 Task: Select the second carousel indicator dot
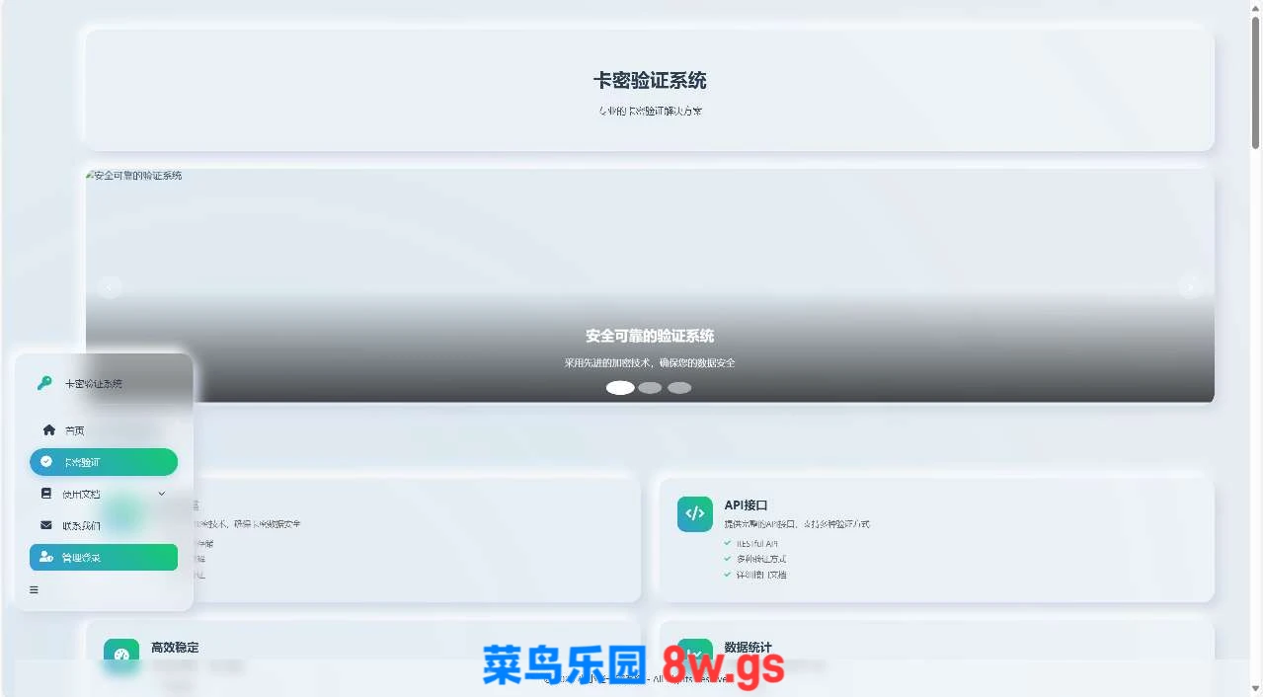[650, 388]
